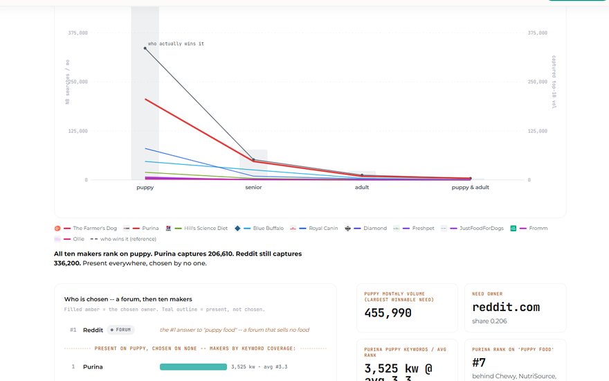This screenshot has height=381, width=609.
Task: Click the 'All ten makers rank on puppy' caption
Action: click(177, 258)
